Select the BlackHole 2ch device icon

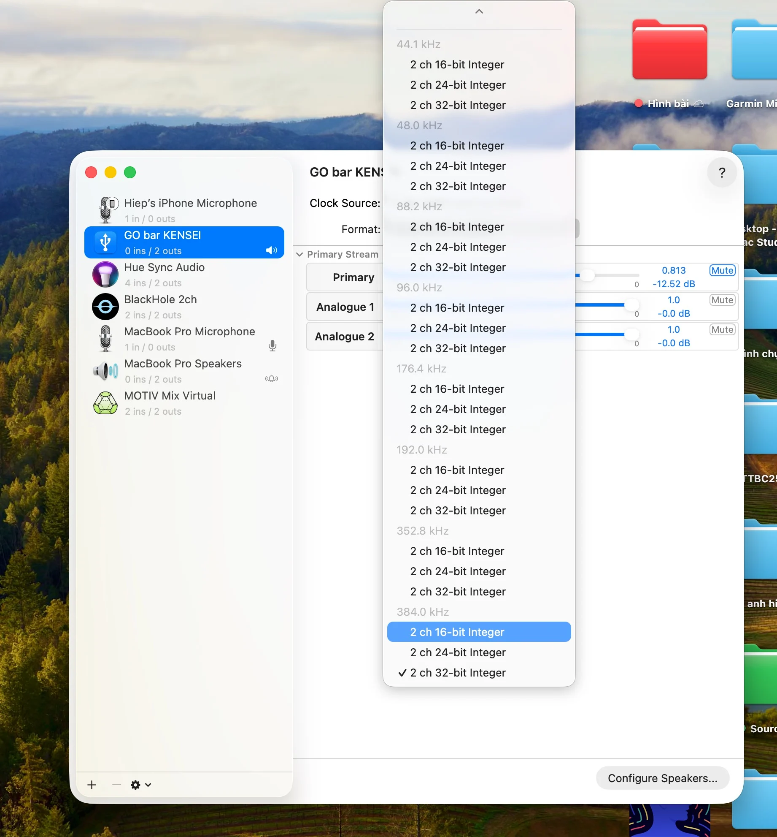tap(105, 307)
